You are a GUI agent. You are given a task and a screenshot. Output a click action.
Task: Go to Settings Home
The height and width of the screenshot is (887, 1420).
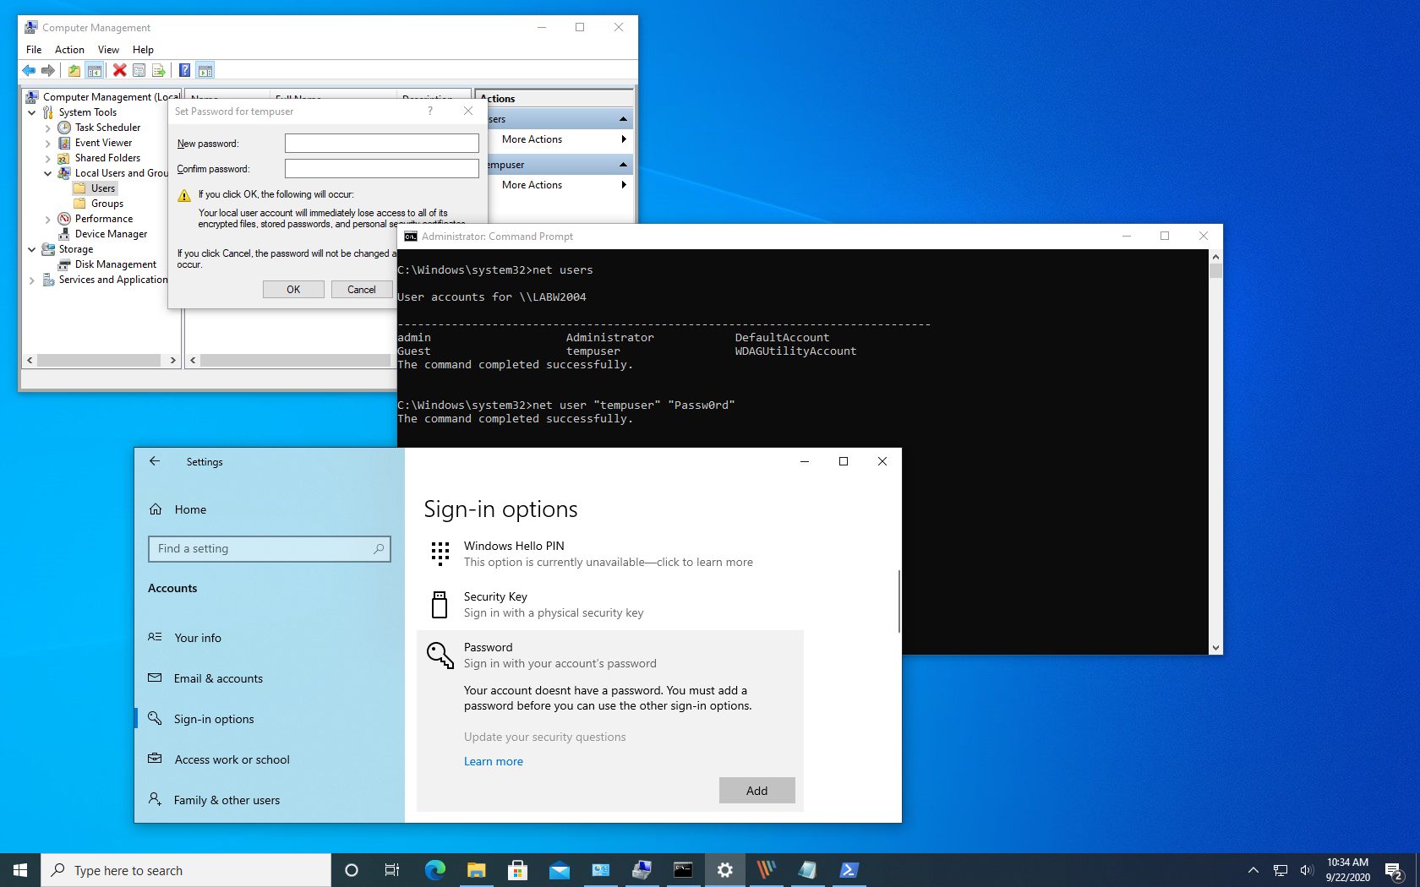pyautogui.click(x=190, y=509)
